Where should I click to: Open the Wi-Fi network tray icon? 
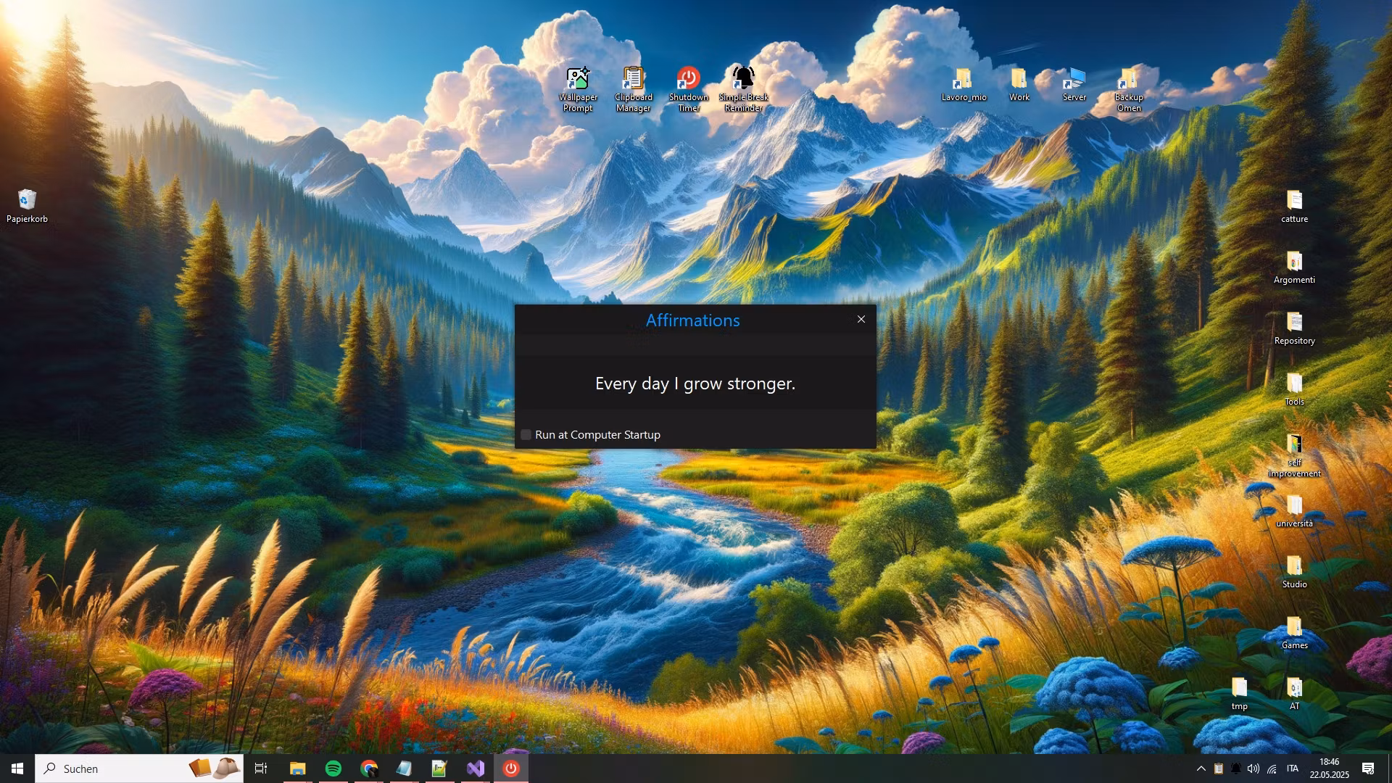tap(1272, 768)
